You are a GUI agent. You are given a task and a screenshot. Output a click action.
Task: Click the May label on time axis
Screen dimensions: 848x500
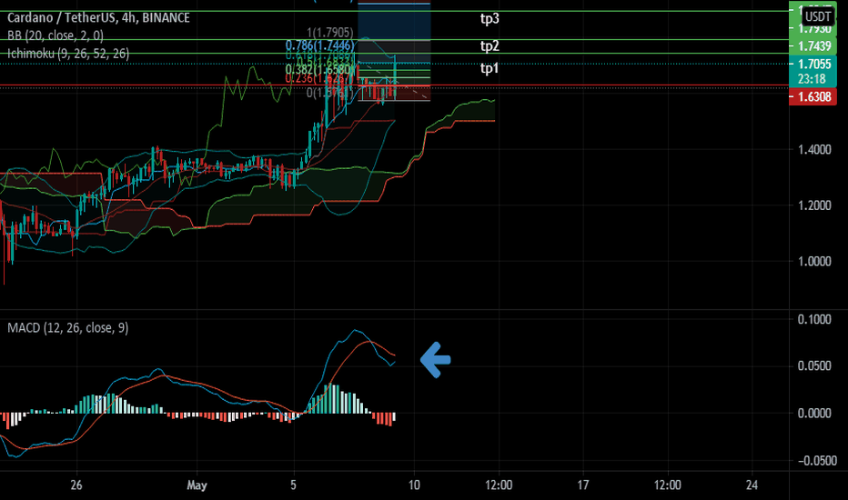point(197,485)
